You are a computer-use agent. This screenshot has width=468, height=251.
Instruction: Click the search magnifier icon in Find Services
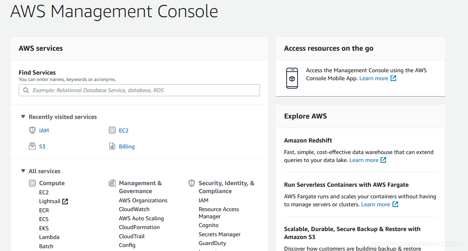pos(26,90)
